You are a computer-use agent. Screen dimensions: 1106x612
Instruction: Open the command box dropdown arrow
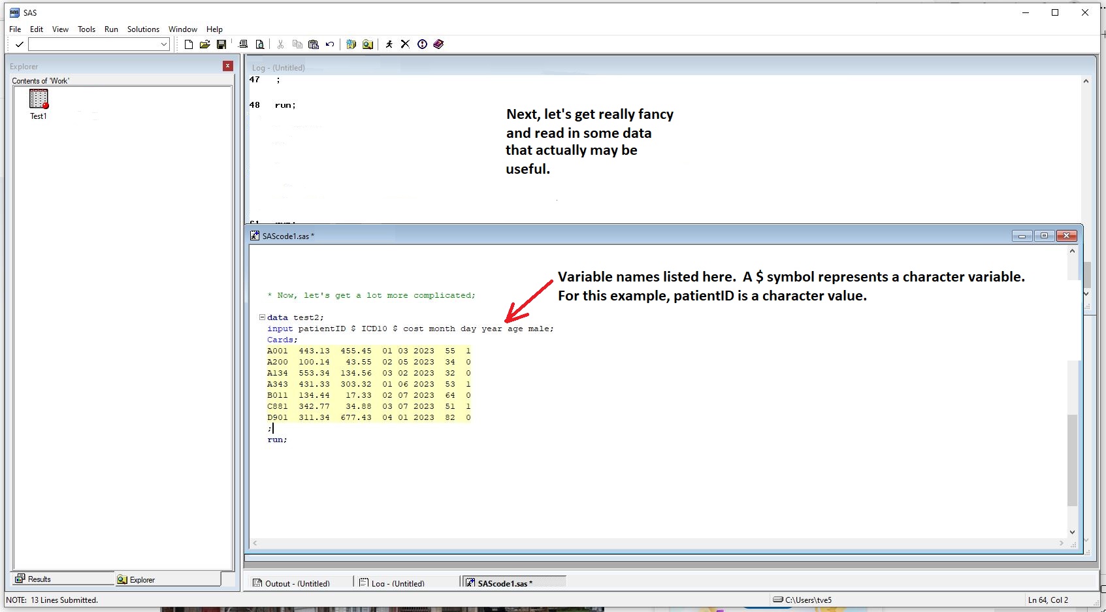pos(163,44)
